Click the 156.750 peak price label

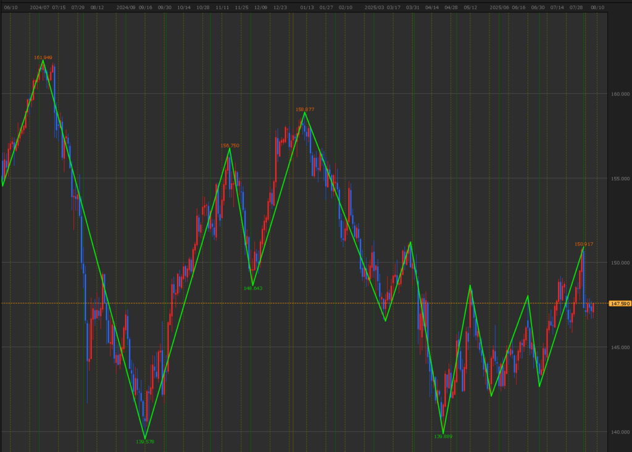230,146
